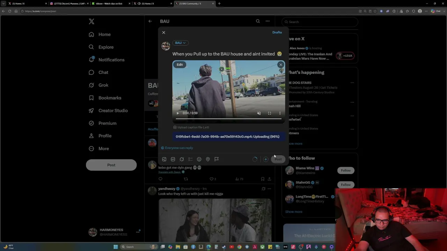
Task: Click the flag icon in composer toolbar
Action: pos(217,159)
